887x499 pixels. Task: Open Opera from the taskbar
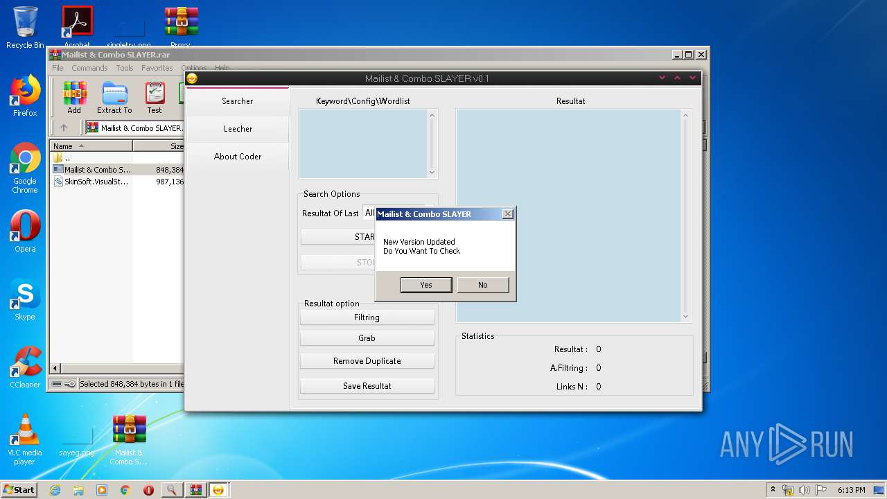148,490
